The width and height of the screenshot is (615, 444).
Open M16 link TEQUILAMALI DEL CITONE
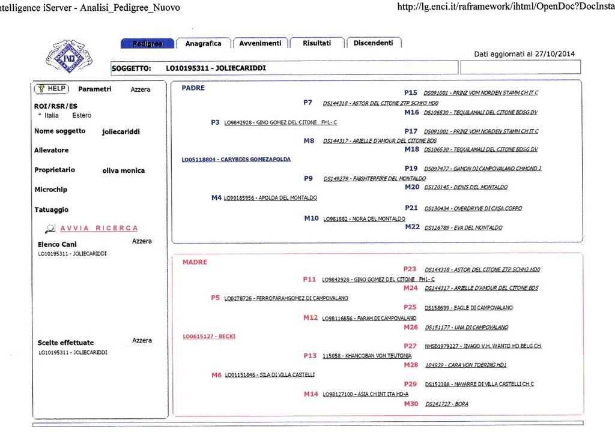click(x=480, y=112)
